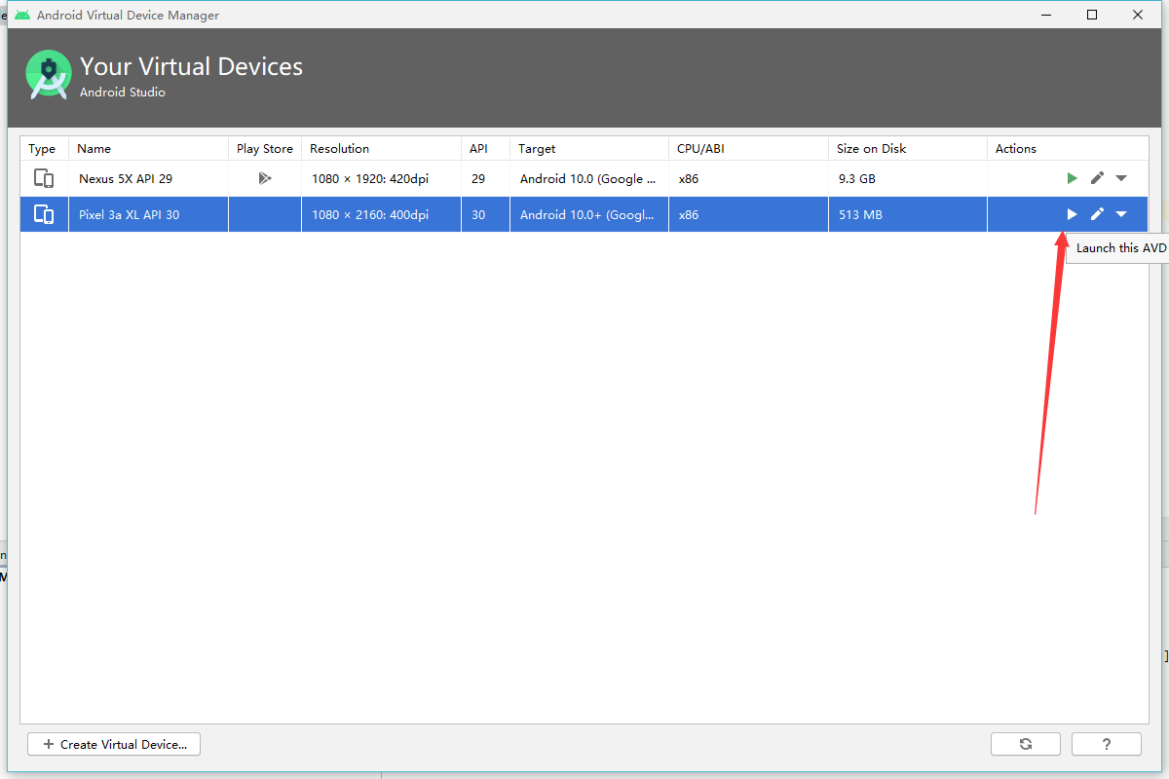Click the 513 MB size cell

tap(908, 214)
